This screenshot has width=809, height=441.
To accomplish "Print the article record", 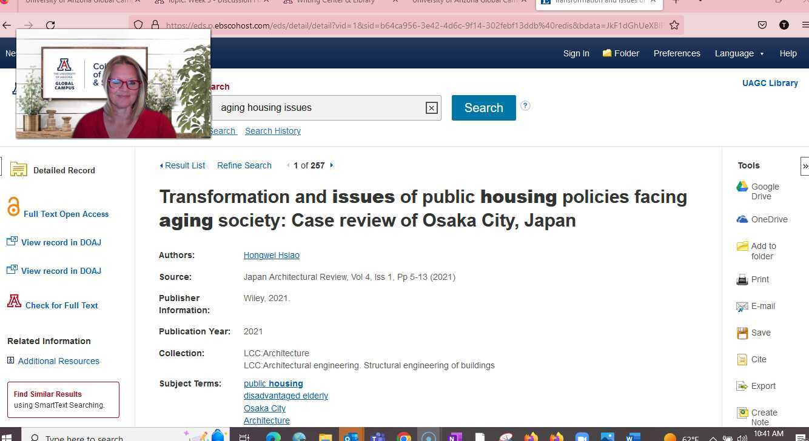I will (x=759, y=279).
